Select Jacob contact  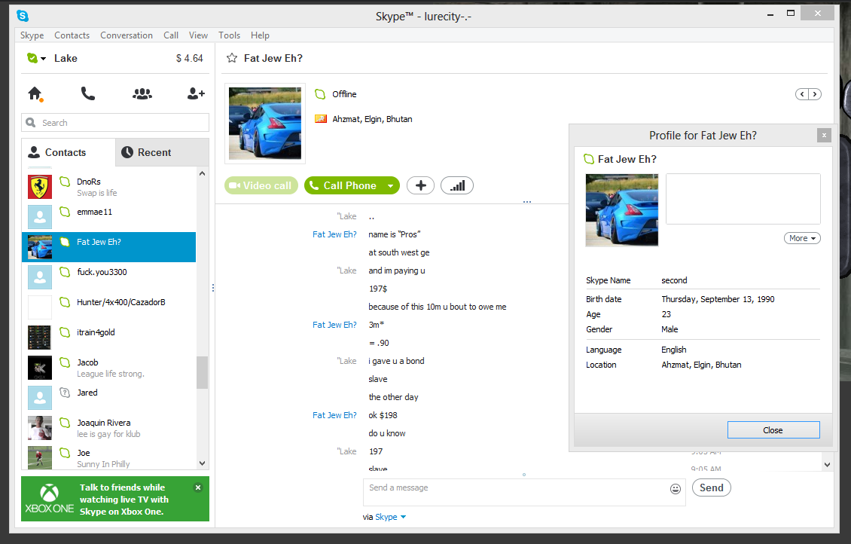(x=108, y=368)
